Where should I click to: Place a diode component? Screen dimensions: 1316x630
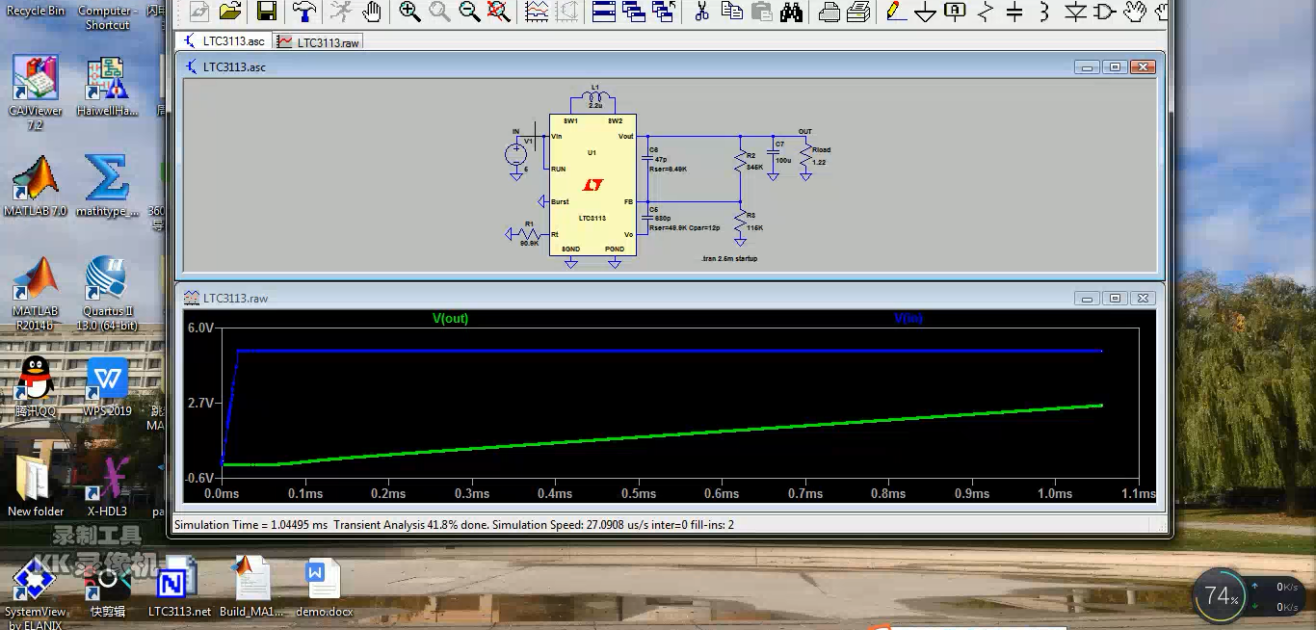coord(1075,12)
